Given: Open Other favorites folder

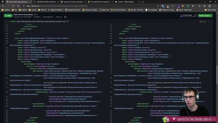Looking at the screenshot, I should click(211, 10).
